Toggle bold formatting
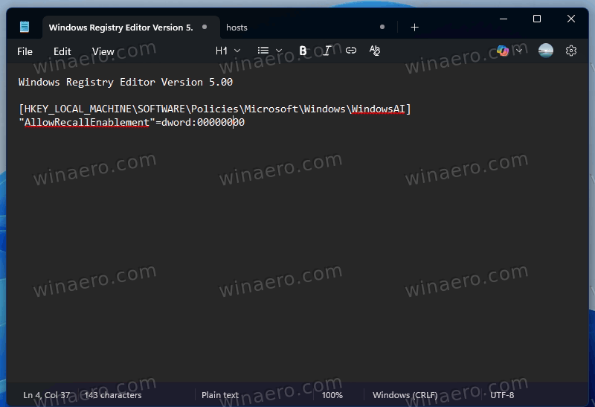 [x=303, y=51]
